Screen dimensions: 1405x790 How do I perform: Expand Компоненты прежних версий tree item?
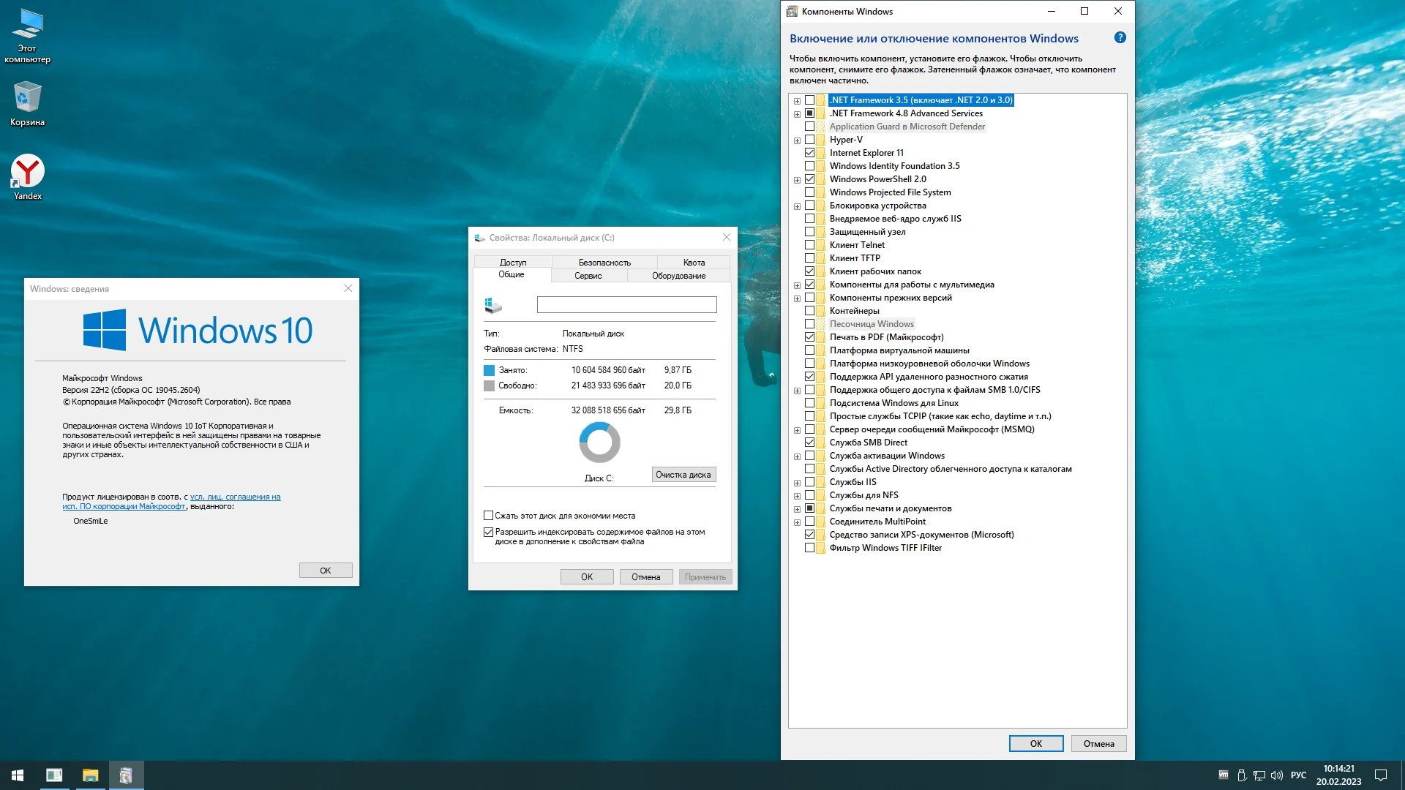pos(796,297)
